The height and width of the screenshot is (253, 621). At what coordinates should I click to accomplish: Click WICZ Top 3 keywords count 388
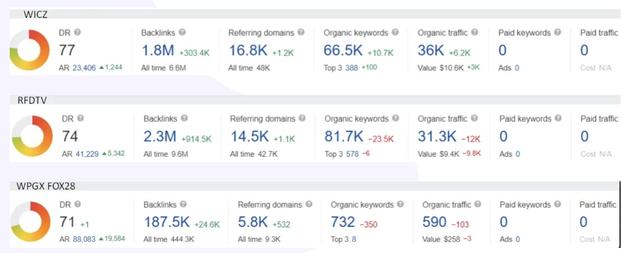(x=351, y=68)
